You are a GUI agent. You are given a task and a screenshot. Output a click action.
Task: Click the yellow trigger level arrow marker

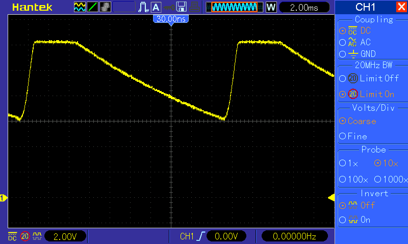331,198
